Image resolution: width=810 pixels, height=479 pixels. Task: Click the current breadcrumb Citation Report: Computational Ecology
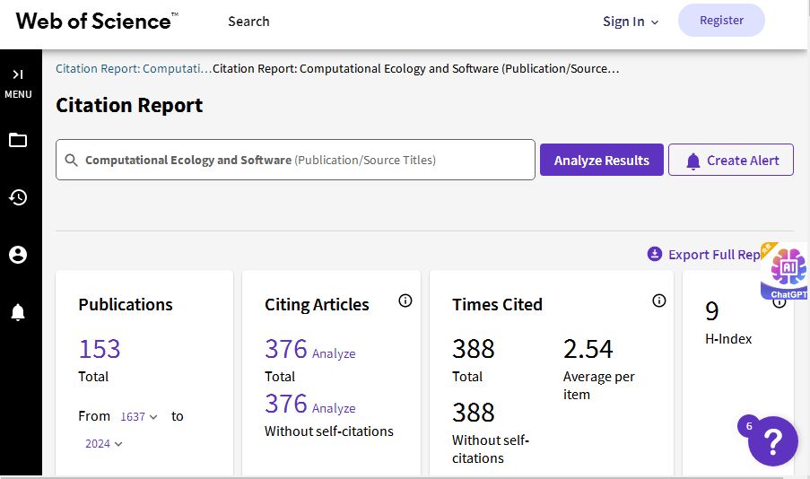(416, 69)
